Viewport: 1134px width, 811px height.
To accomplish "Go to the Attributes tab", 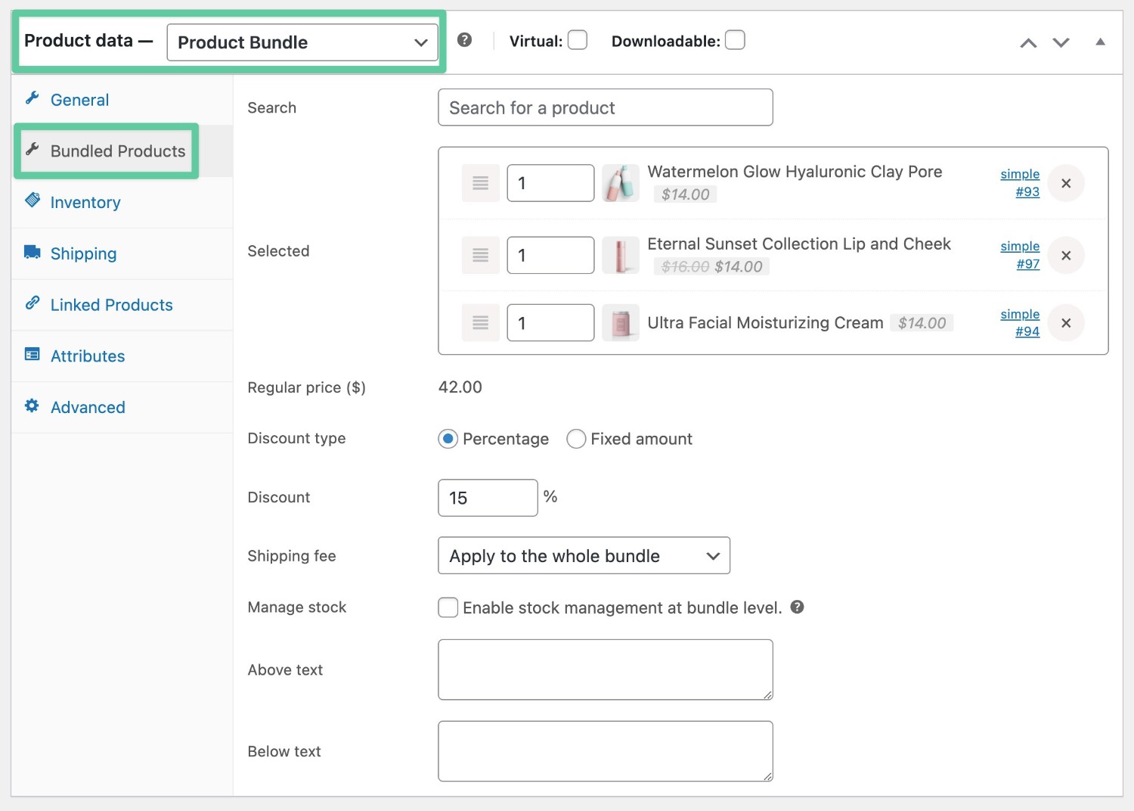I will tap(88, 356).
